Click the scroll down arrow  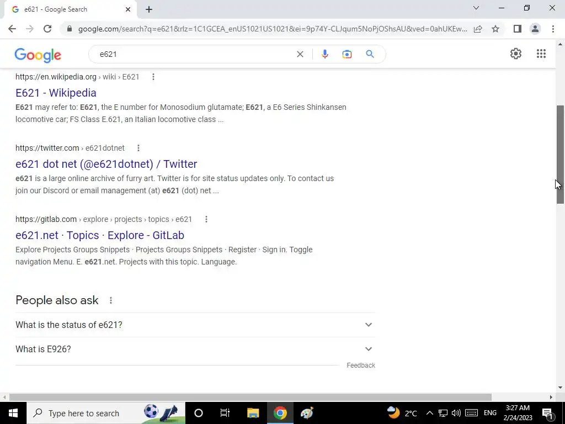click(560, 388)
